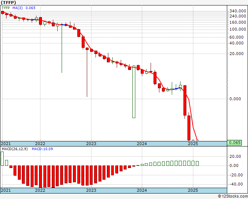Click the 2023 label on MACD timeline

pyautogui.click(x=91, y=190)
